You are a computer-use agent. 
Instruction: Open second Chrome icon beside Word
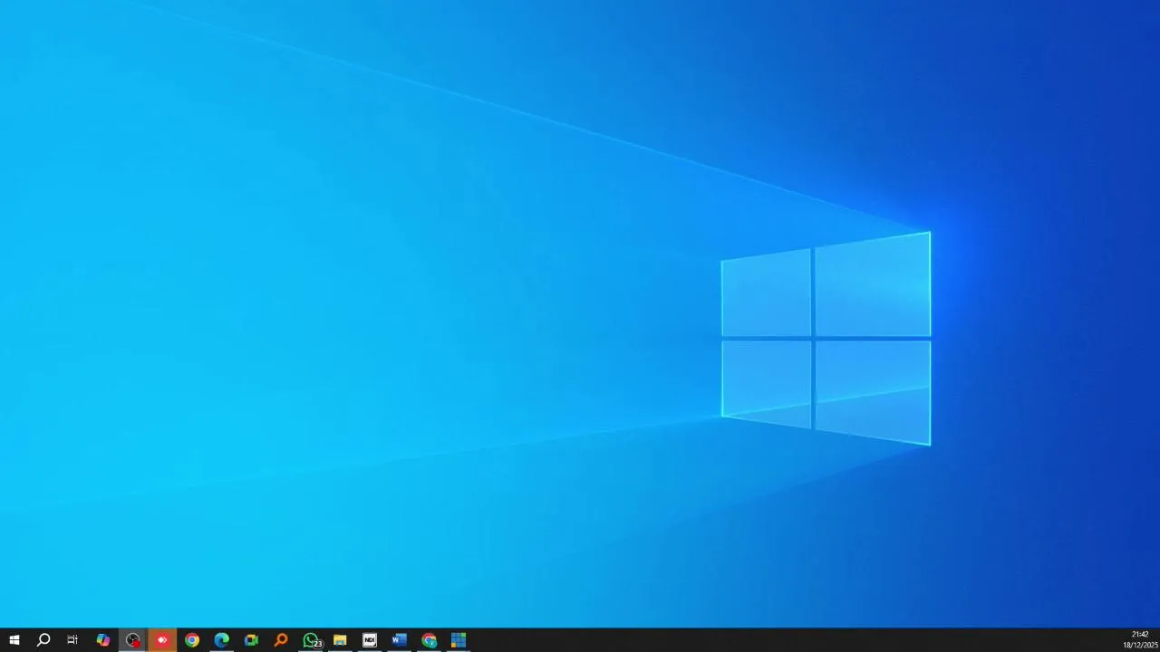click(x=429, y=640)
